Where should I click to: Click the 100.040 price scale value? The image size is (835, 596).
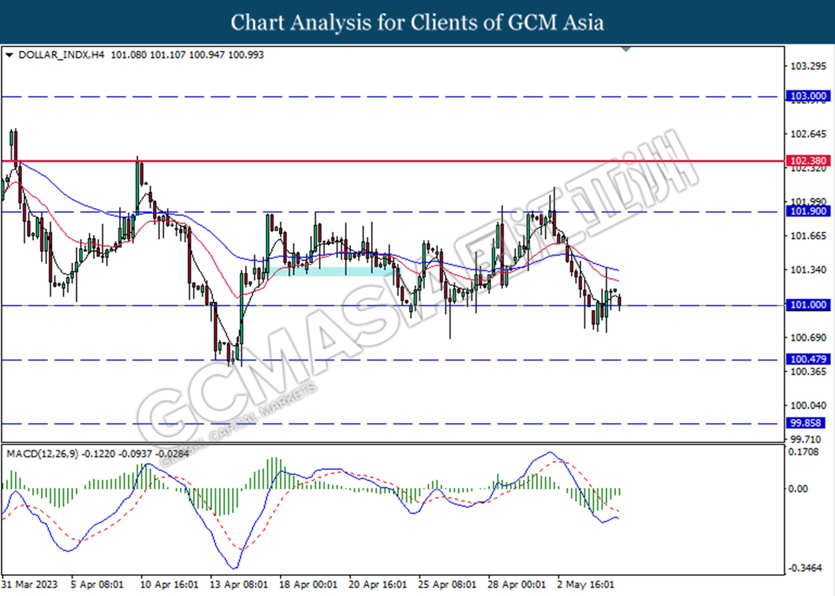[808, 405]
